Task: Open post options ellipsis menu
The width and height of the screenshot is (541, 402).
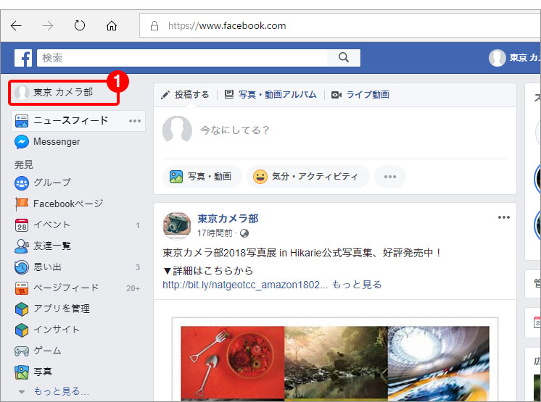Action: tap(504, 217)
